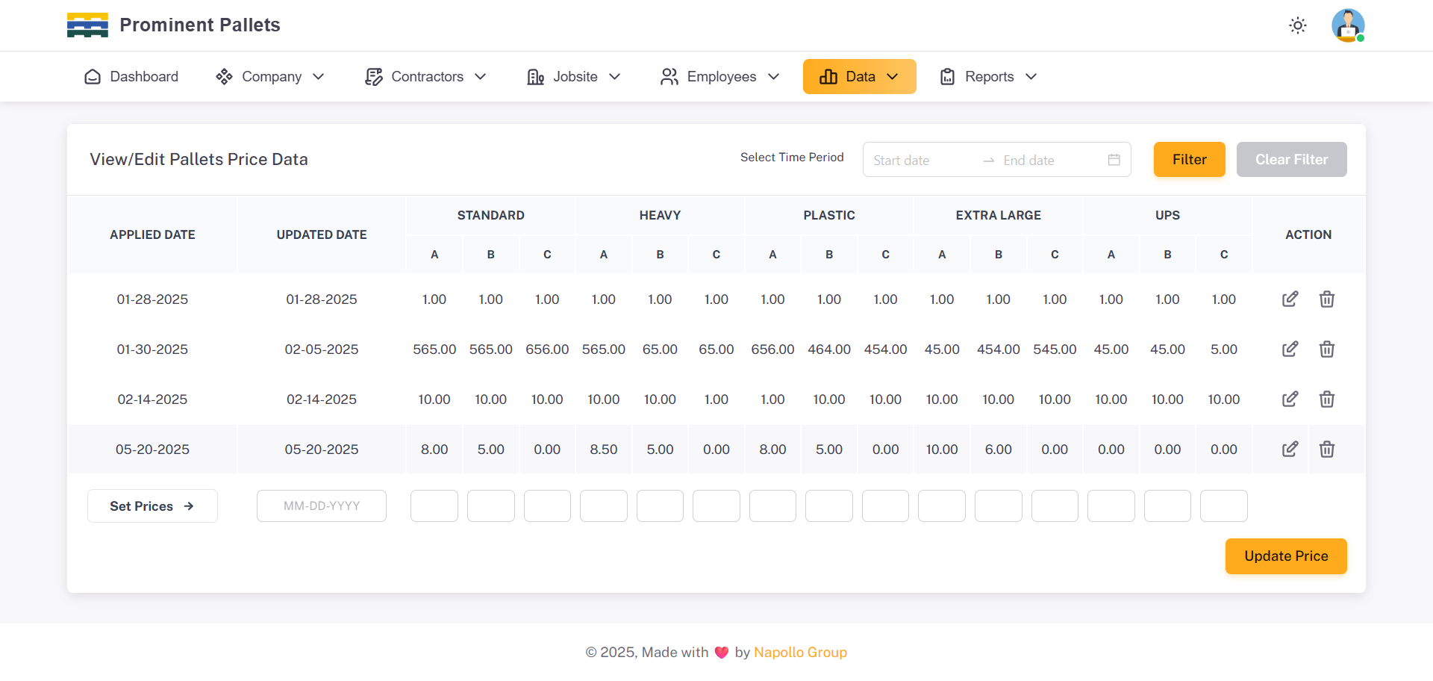The height and width of the screenshot is (681, 1433).
Task: Expand the Company dropdown menu
Action: click(270, 77)
